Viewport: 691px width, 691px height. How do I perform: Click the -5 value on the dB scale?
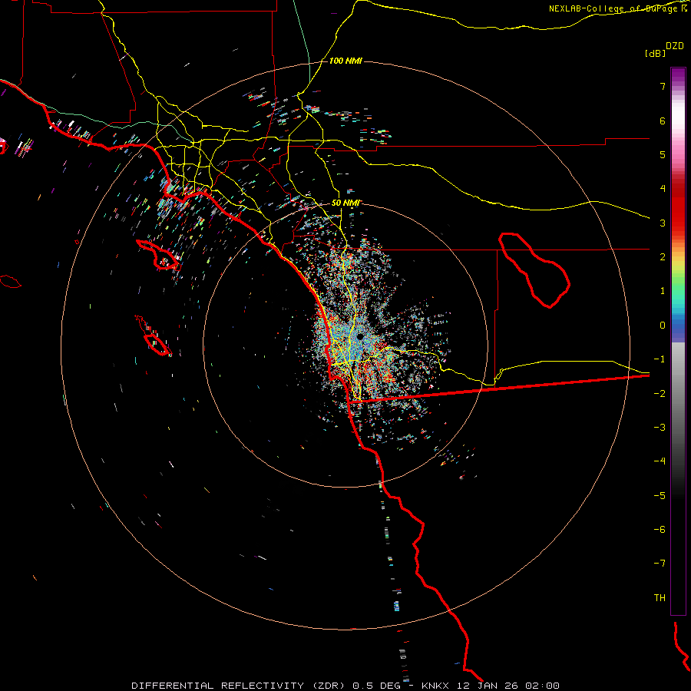660,496
